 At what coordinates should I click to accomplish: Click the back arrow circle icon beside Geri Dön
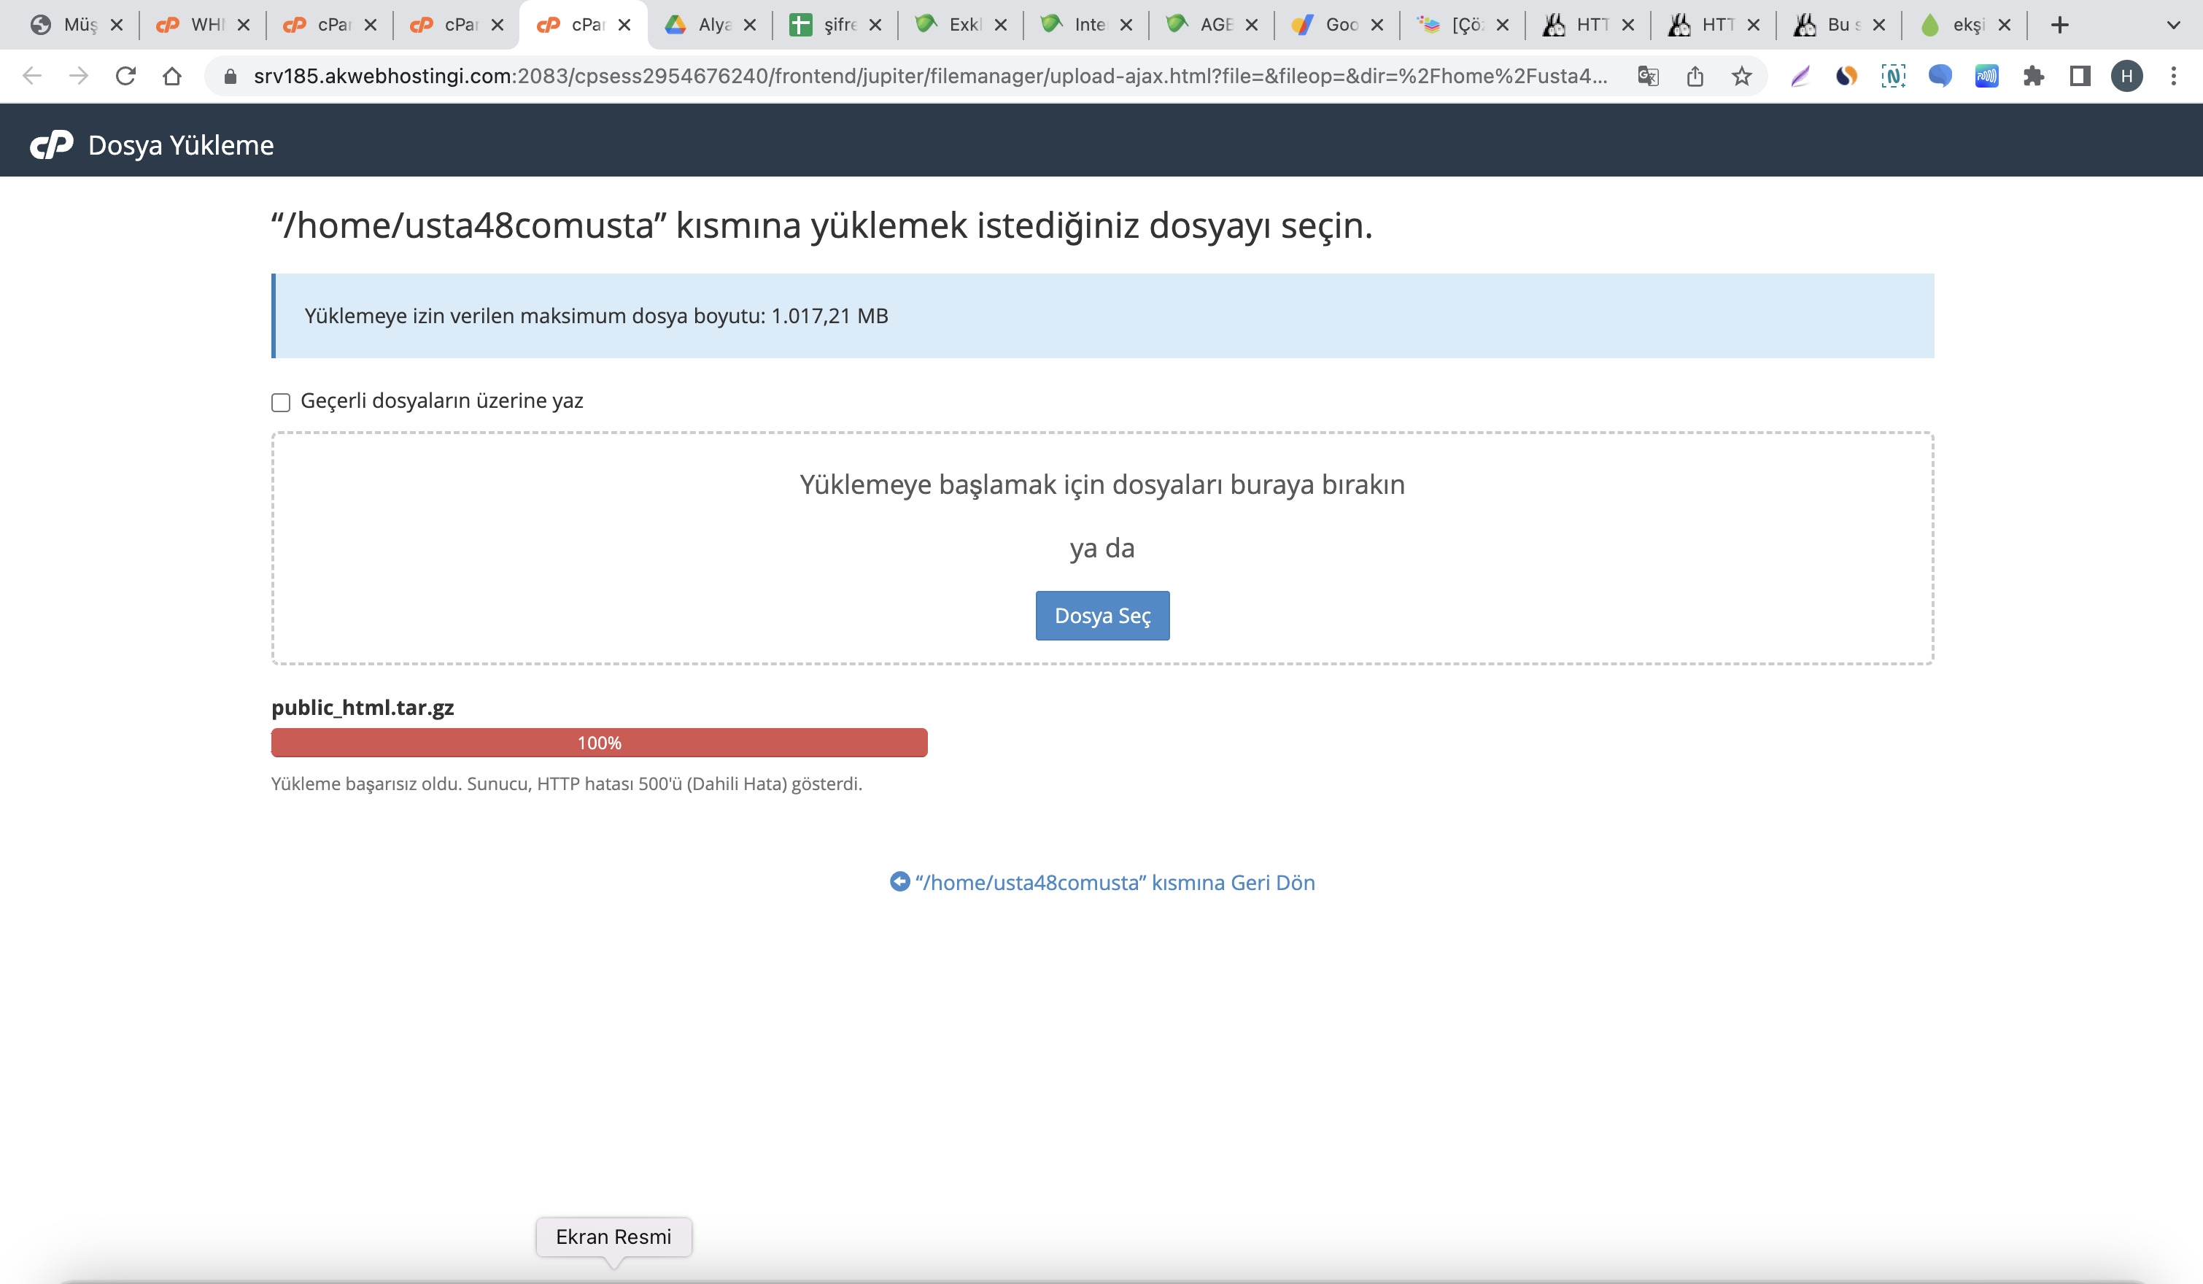(x=899, y=882)
